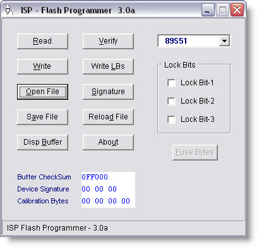Image resolution: width=257 pixels, height=247 pixels.
Task: Click the Lock Bits group label
Action: (x=180, y=65)
